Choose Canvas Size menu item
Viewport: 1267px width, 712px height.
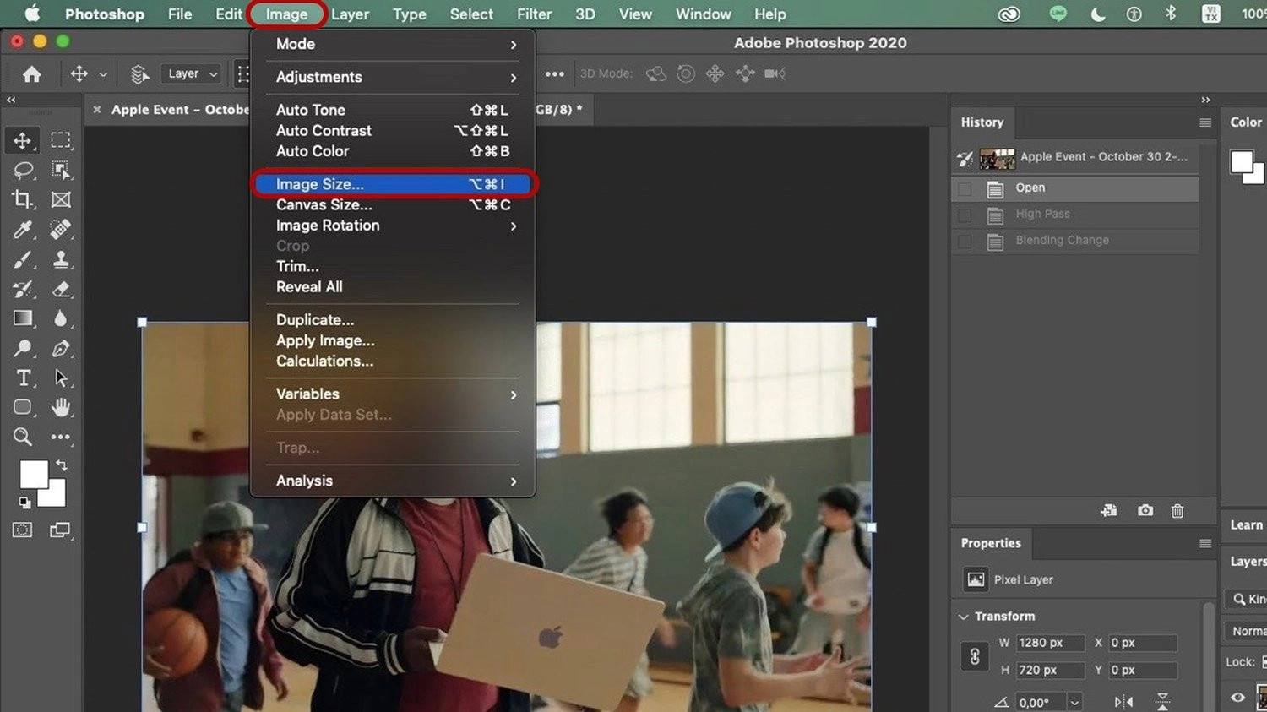pos(394,205)
